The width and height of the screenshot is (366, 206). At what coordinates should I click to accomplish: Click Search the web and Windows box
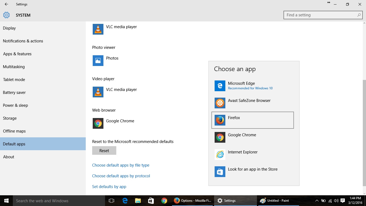pos(59,201)
